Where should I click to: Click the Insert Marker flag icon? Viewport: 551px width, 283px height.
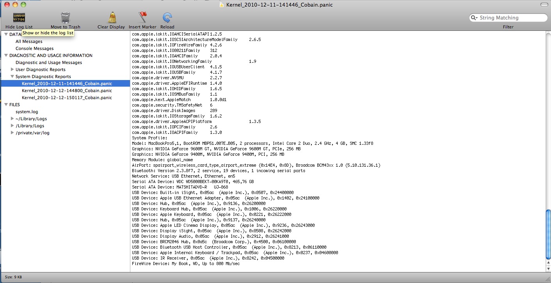tap(143, 18)
